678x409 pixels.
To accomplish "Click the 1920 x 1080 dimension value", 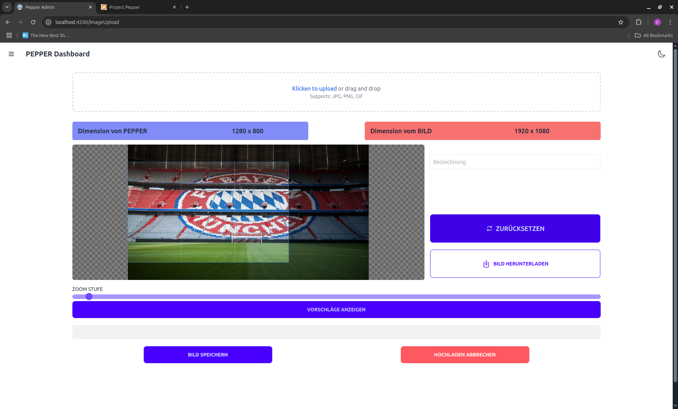I will (532, 131).
